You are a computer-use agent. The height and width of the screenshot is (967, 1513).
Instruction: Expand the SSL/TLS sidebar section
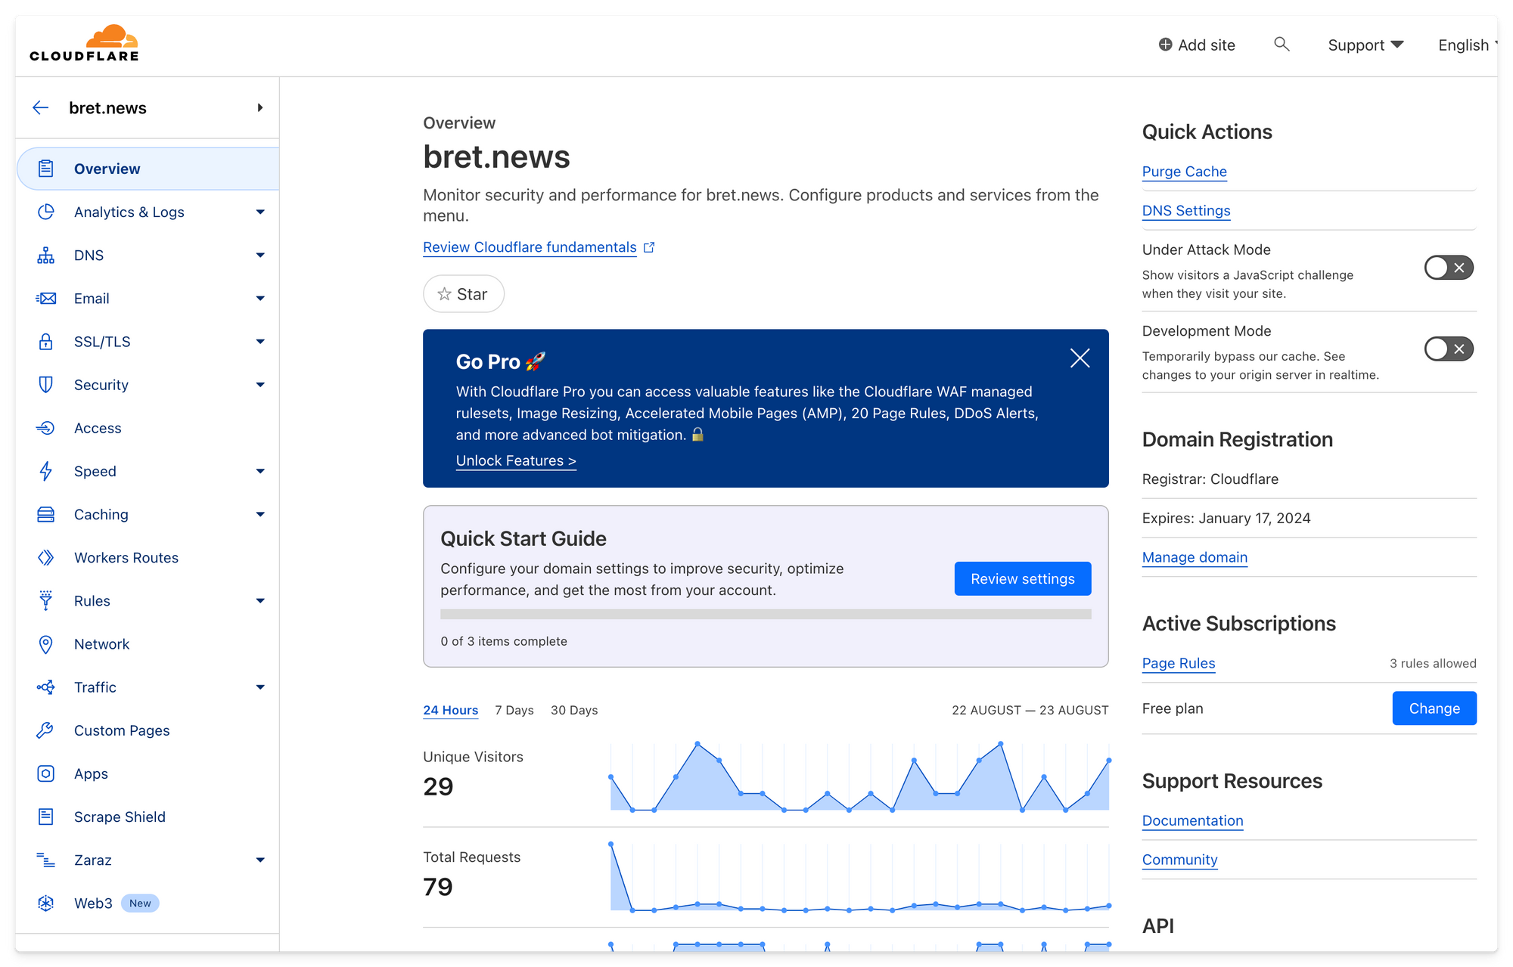tap(260, 342)
